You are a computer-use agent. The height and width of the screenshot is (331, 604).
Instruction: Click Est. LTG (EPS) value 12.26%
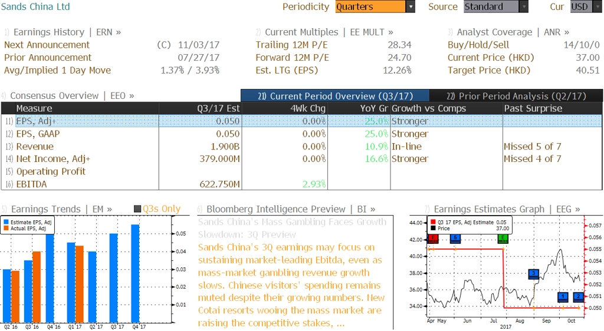click(397, 70)
